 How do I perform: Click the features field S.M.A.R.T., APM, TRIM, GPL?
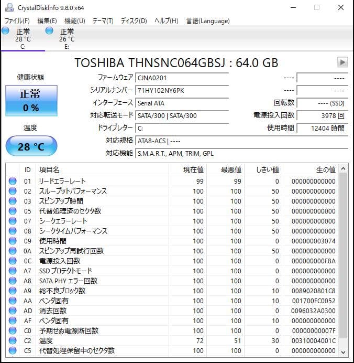tap(242, 154)
